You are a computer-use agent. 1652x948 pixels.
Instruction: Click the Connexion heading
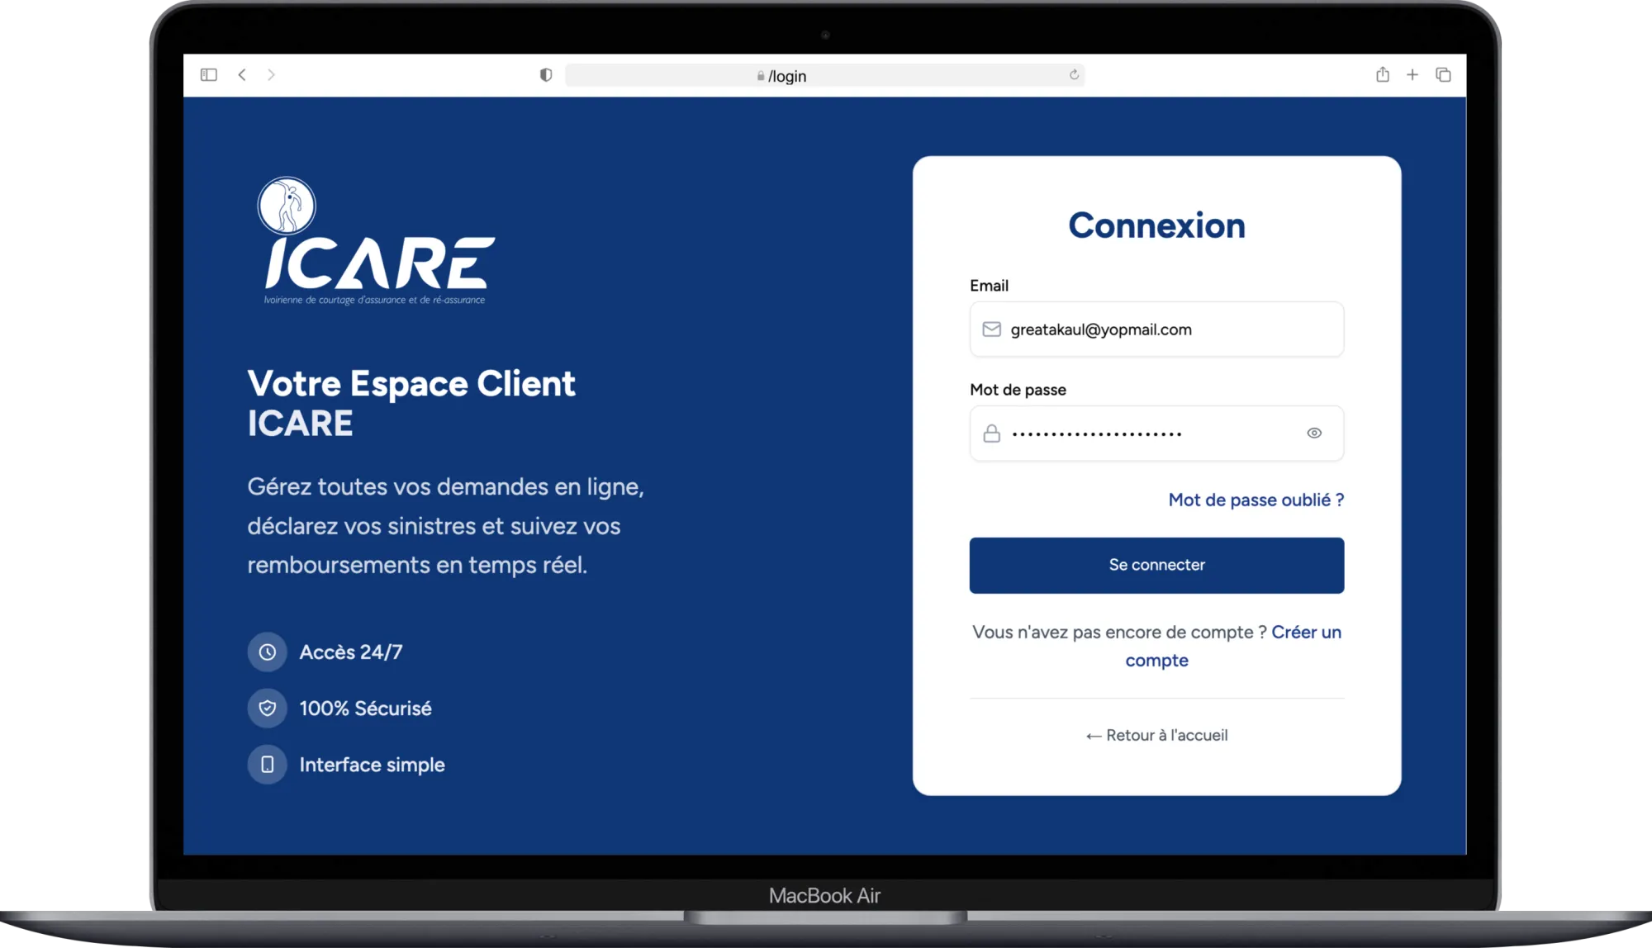(x=1156, y=225)
